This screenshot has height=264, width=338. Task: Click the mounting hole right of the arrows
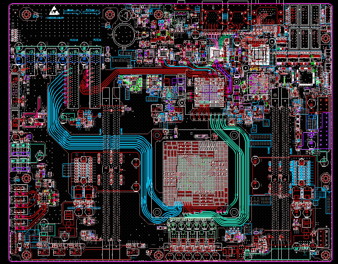110,15
